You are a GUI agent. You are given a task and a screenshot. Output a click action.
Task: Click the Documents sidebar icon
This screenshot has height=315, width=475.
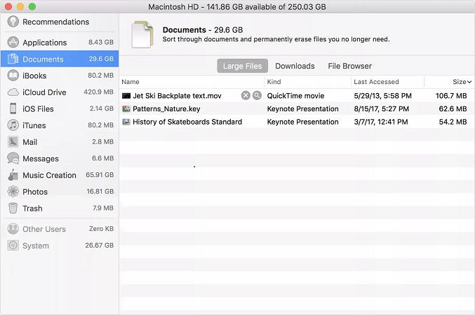(13, 59)
